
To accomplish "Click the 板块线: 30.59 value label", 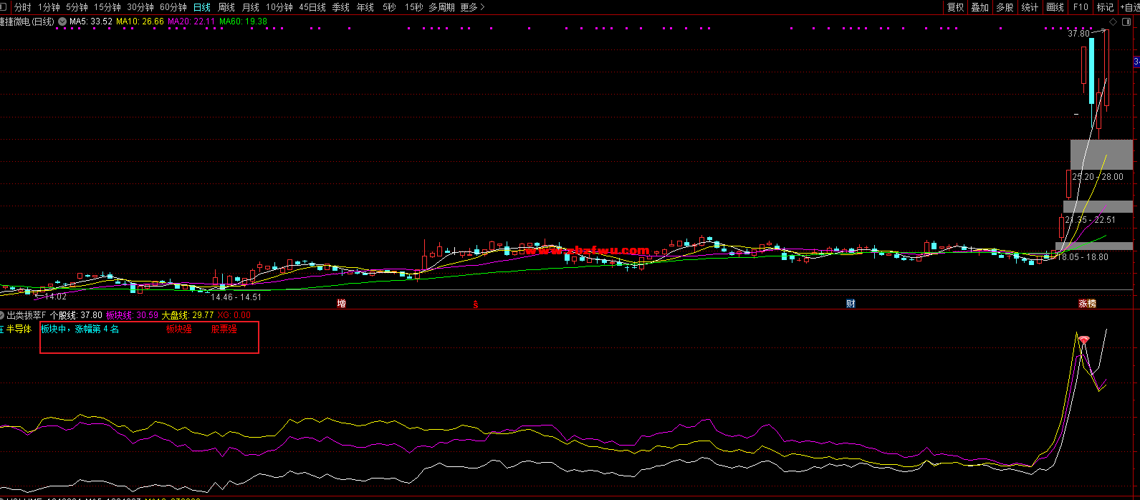I will 133,315.
